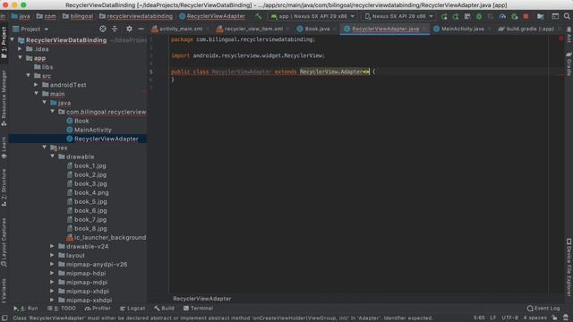Collapse the main folder

click(x=37, y=93)
